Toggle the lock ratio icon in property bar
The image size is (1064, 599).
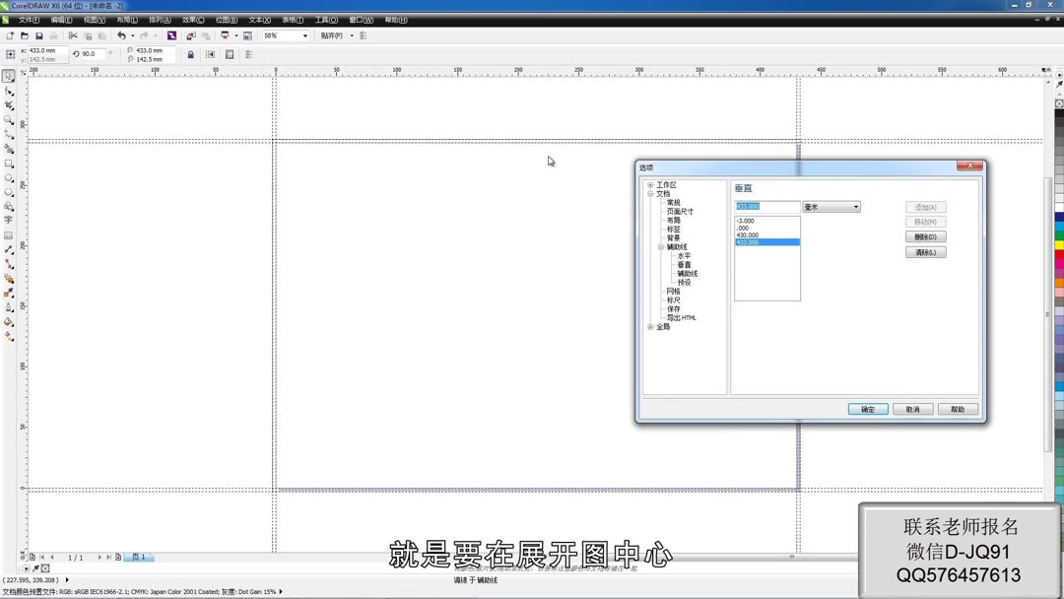(191, 53)
